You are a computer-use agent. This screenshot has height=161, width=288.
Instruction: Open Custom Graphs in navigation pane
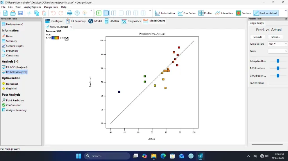[x=13, y=46]
